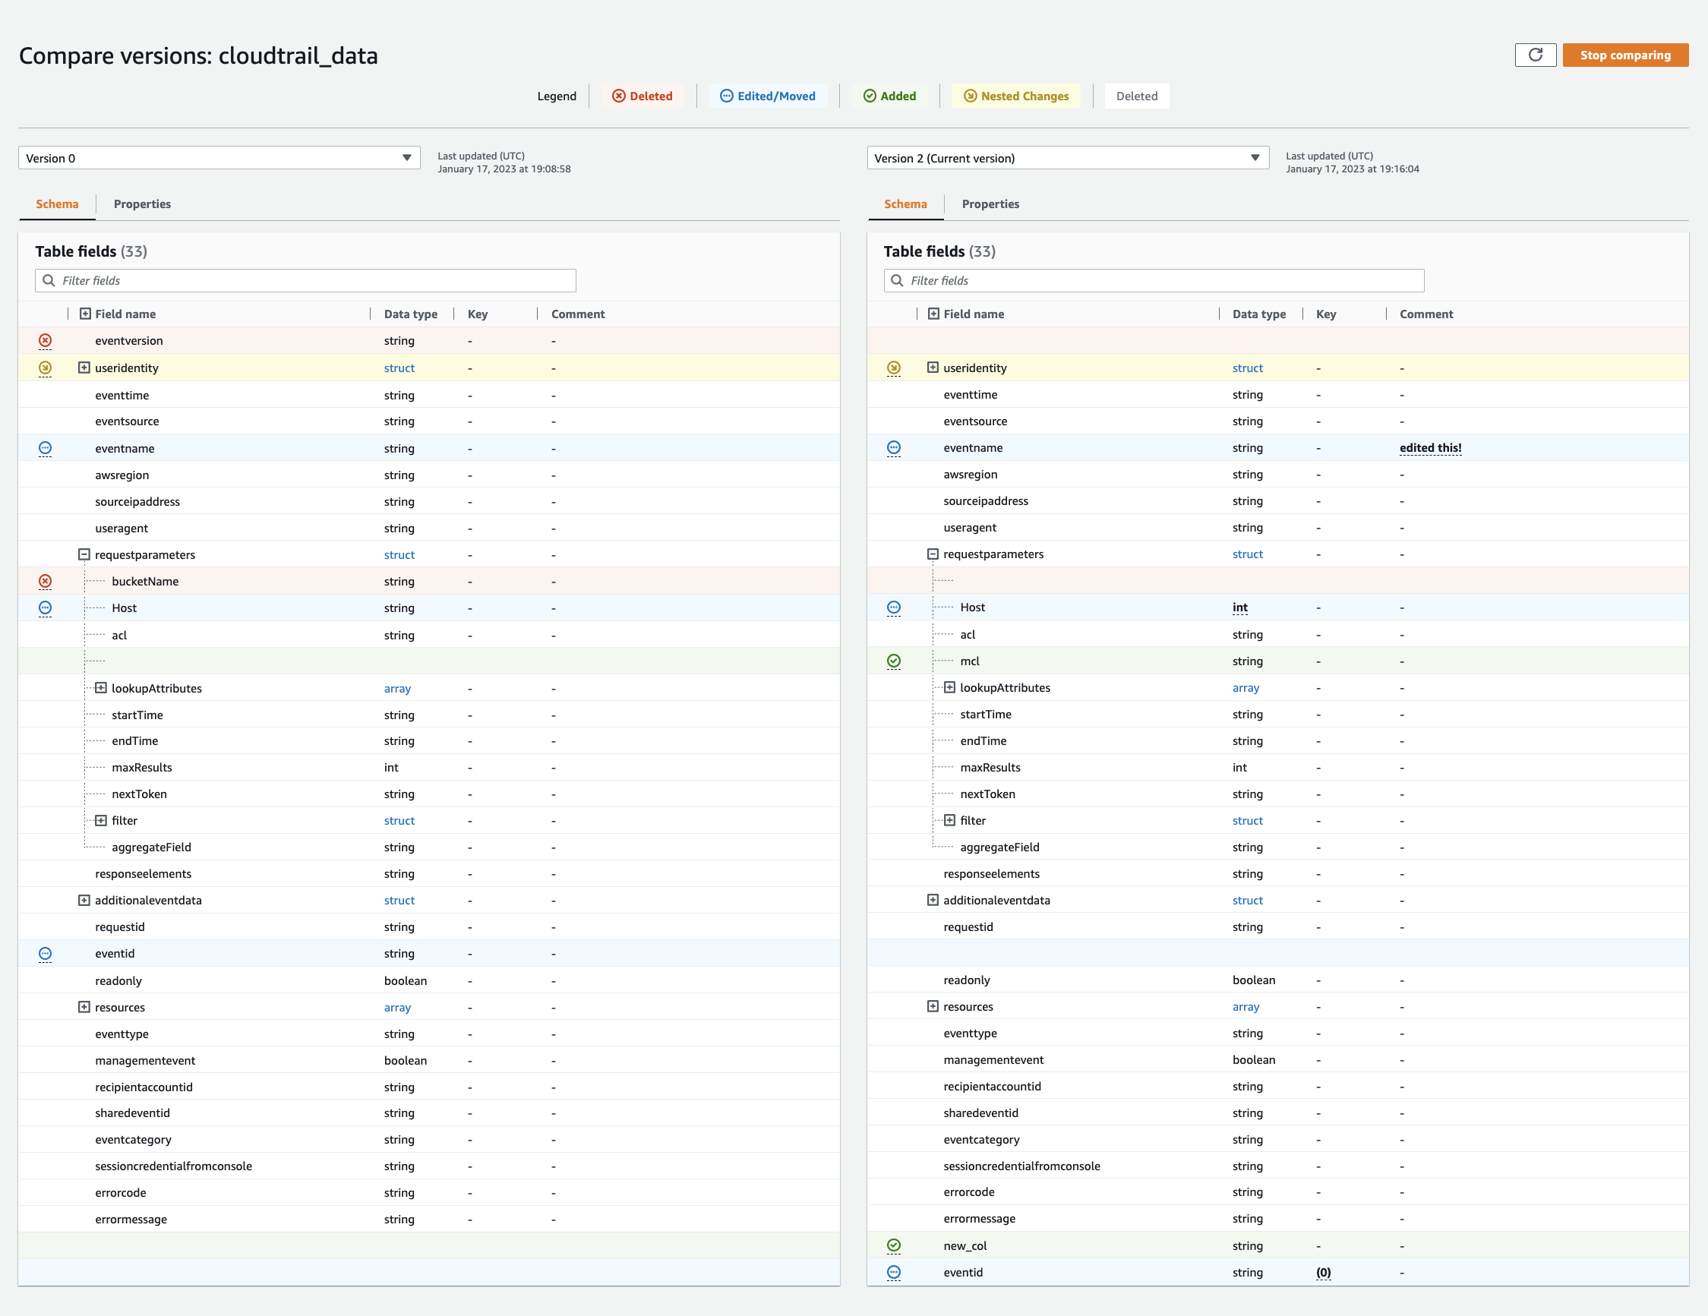
Task: Expand the Version 2 Current version dropdown
Action: [x=1249, y=156]
